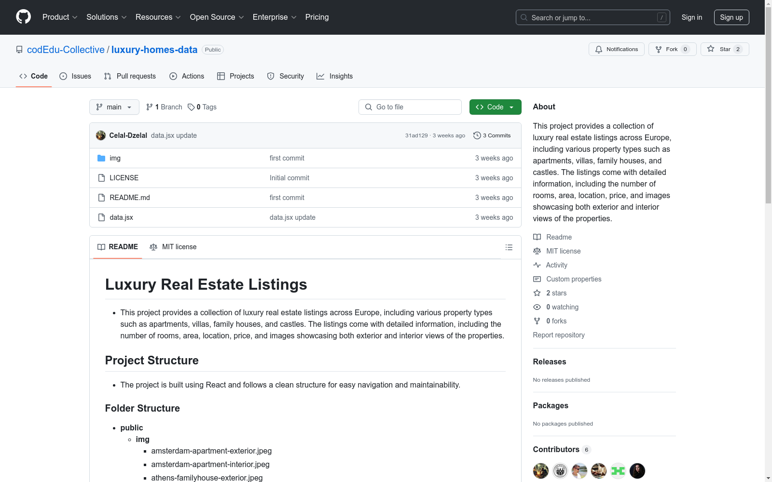Screen dimensions: 772x482
Task: Switch to the Pull requests tab
Action: coord(130,76)
